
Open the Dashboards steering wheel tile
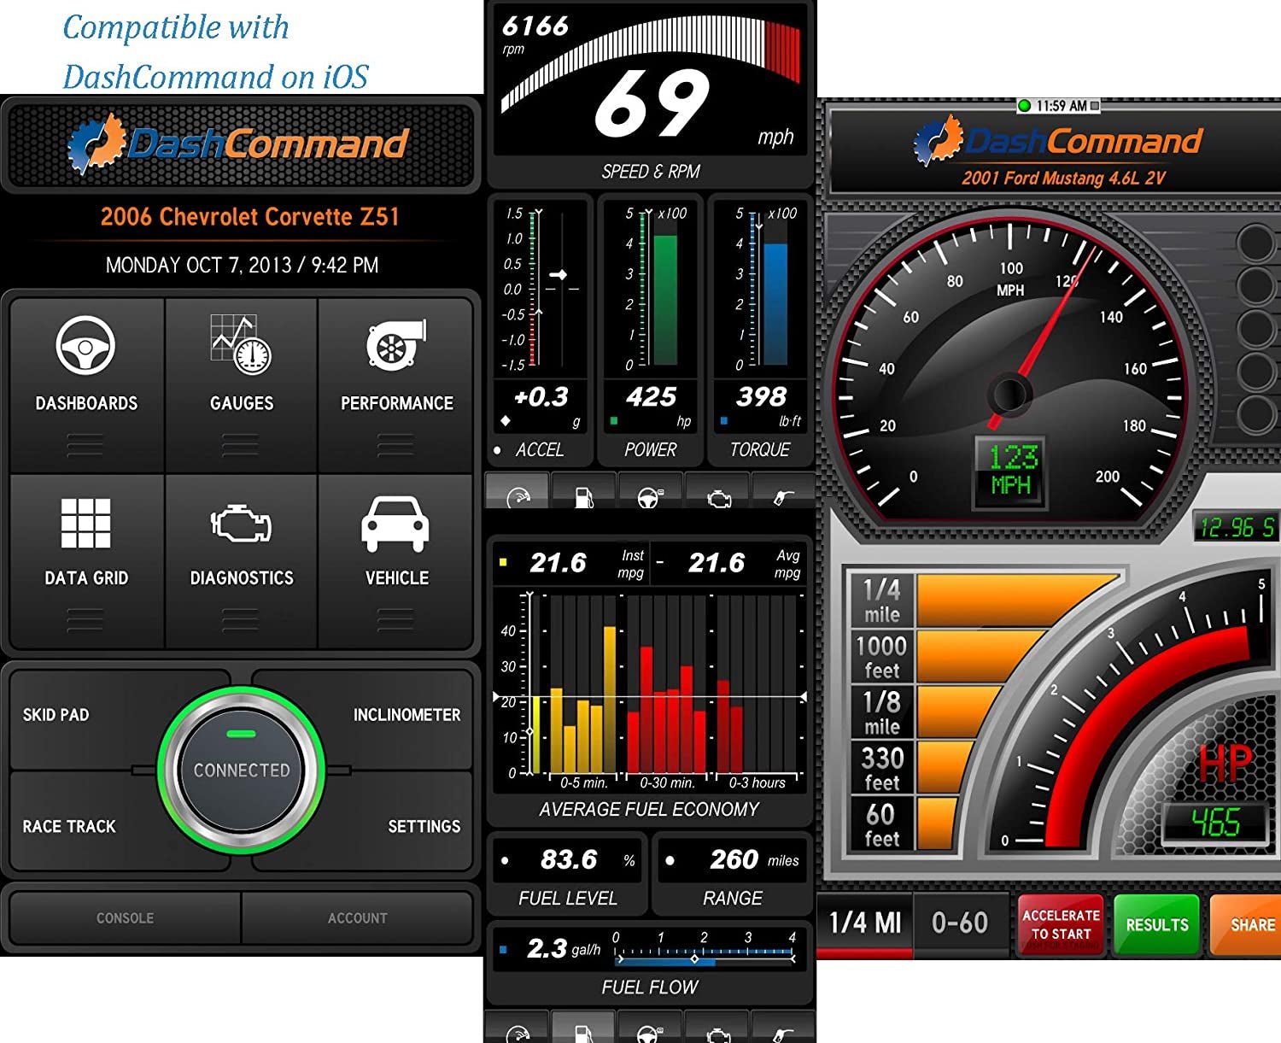tap(86, 384)
